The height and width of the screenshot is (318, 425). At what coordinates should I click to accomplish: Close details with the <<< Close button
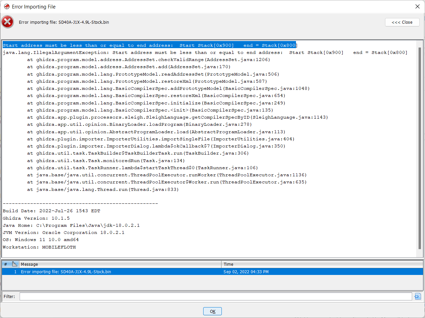[402, 22]
